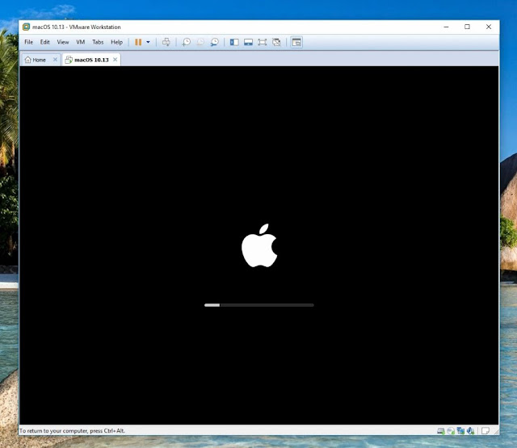Maximize the VMware Workstation window
517x448 pixels.
pyautogui.click(x=467, y=27)
